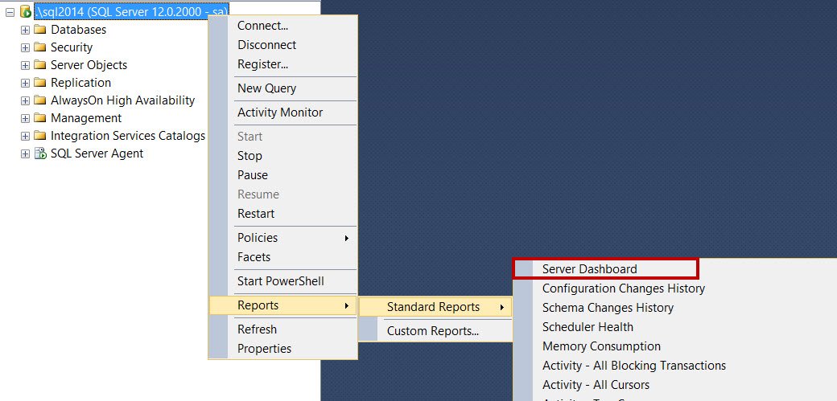Click the Security folder icon

[x=40, y=47]
